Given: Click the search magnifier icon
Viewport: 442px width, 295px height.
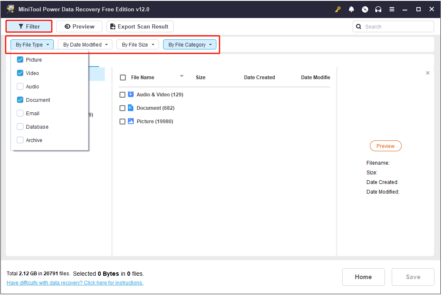Looking at the screenshot, I should [x=359, y=26].
